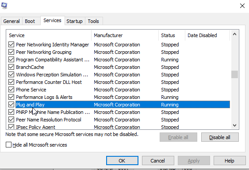Select the Peer Networking Grouping row text
Viewport: 249px width, 170px height.
[x=44, y=52]
